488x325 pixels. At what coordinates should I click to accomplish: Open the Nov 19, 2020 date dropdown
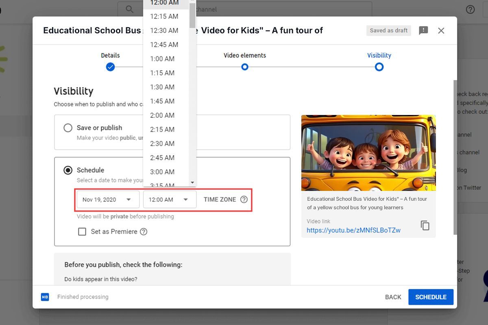point(108,199)
